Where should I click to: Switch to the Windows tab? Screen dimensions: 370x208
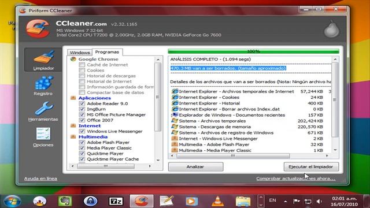[80, 53]
